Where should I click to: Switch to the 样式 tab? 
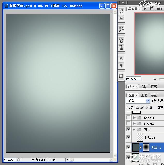154,87
